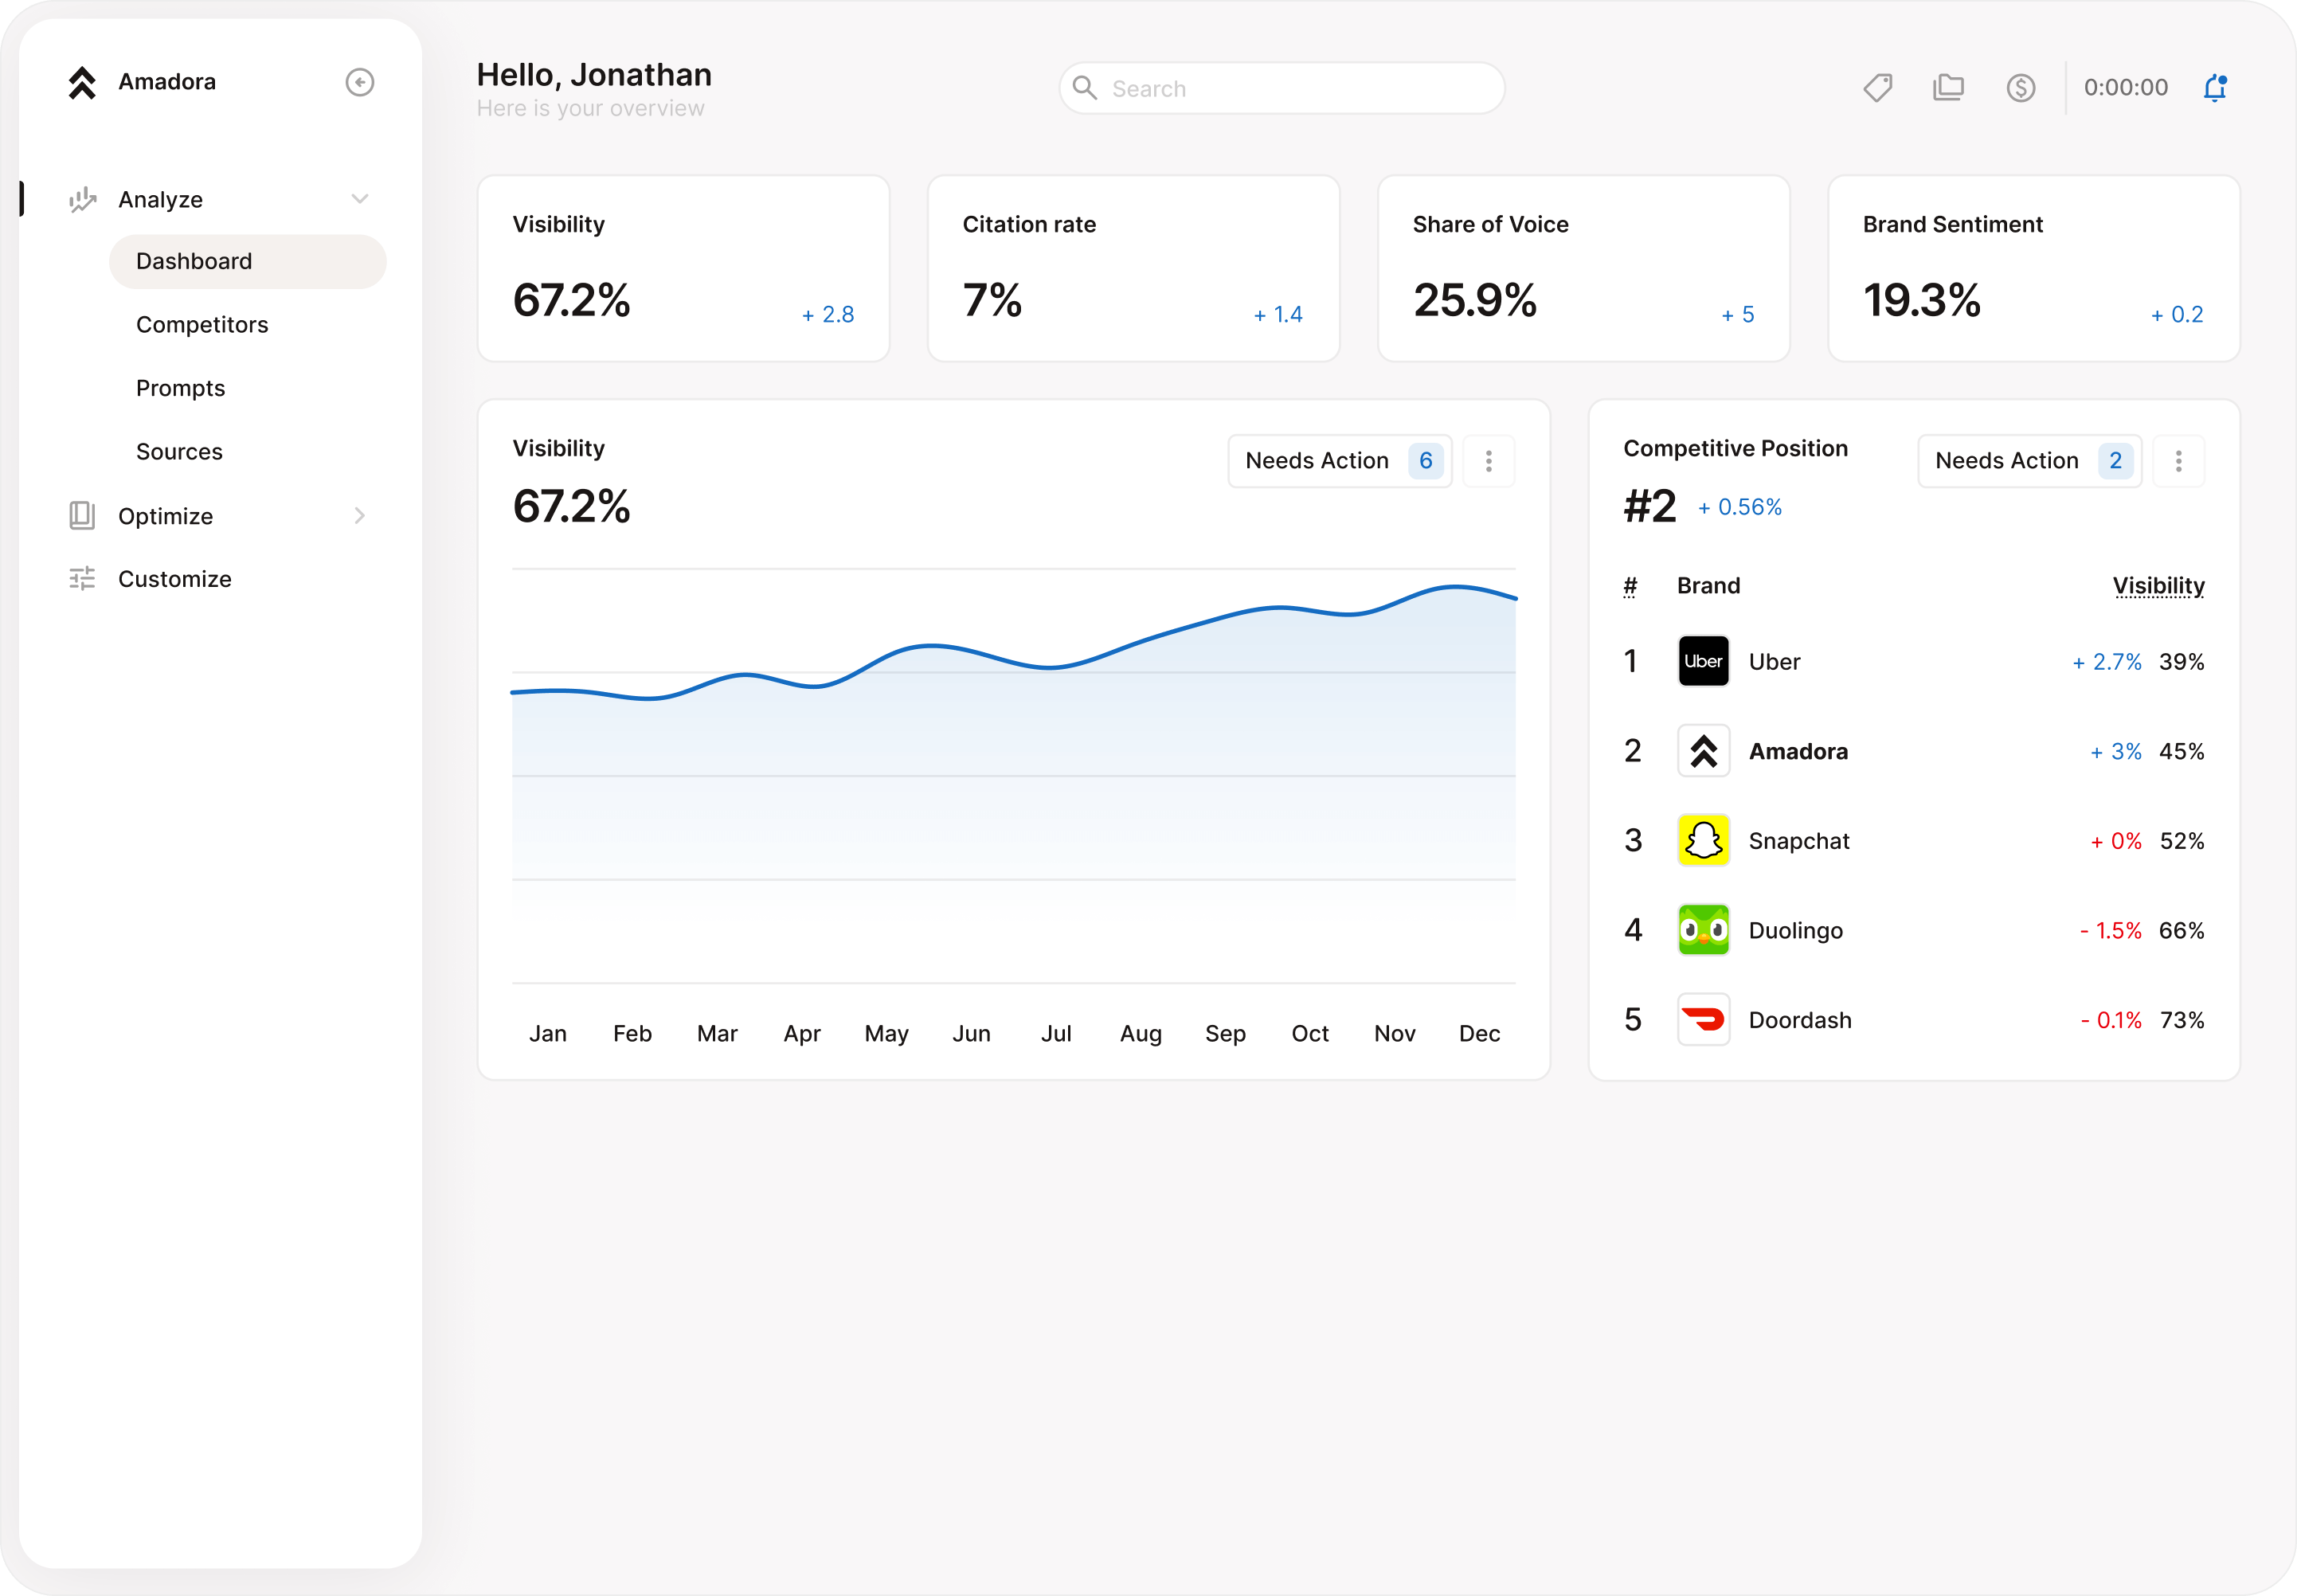Go to Sources in the sidebar
The height and width of the screenshot is (1596, 2297).
tap(180, 452)
